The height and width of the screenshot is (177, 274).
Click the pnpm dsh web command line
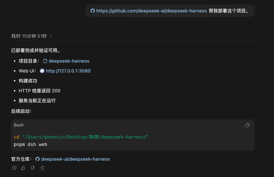30,145
